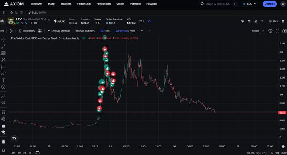Image resolution: width=287 pixels, height=155 pixels.
Task: Click the swap arrows icon near Alert
Action: [x=263, y=21]
